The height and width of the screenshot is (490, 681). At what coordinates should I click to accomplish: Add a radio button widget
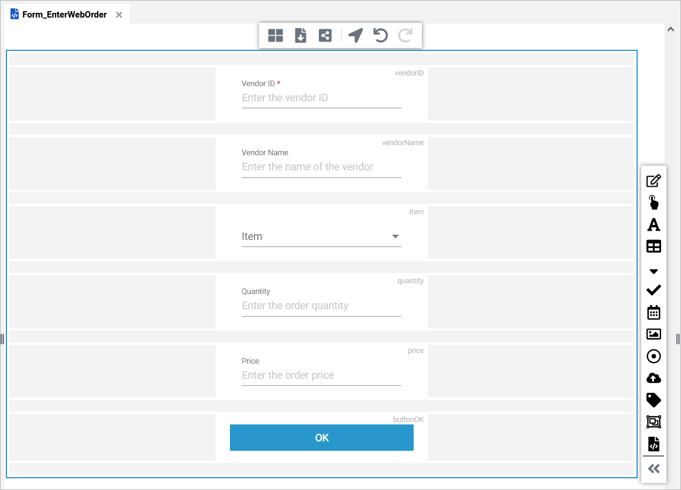pos(654,356)
